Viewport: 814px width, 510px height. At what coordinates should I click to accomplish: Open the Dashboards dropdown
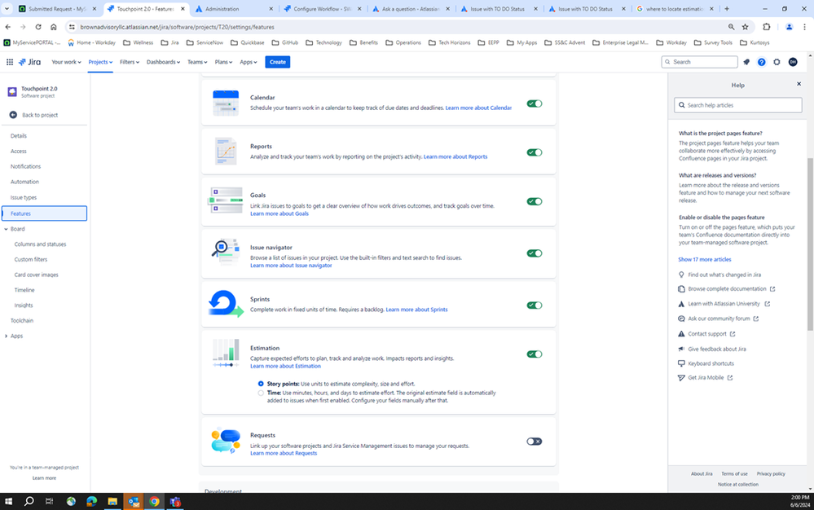(x=163, y=62)
